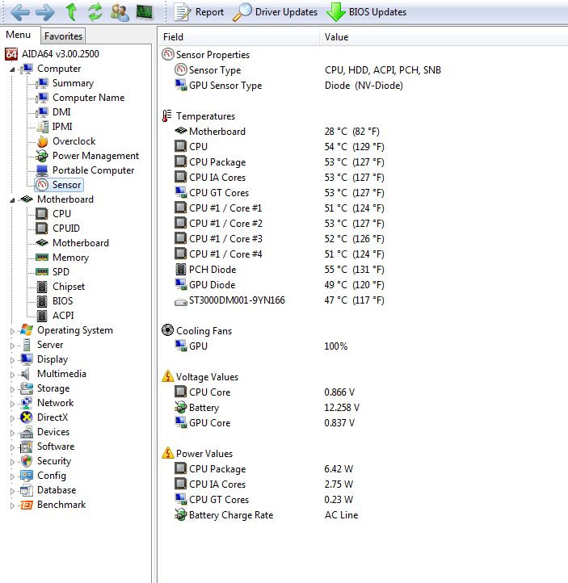Open the users icon in toolbar
Screen dimensions: 568x583
pos(120,12)
